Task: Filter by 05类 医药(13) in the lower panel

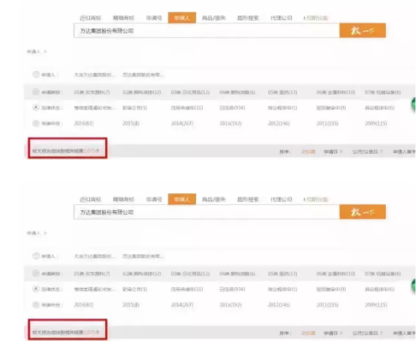Action: [283, 274]
